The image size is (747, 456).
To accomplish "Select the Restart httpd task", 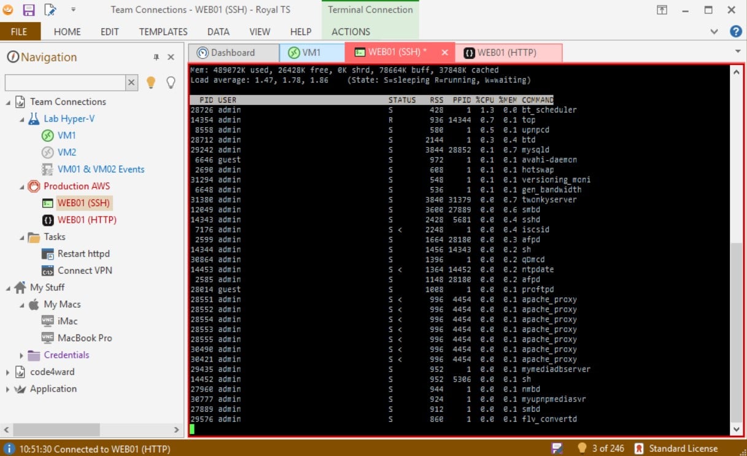I will [x=83, y=253].
